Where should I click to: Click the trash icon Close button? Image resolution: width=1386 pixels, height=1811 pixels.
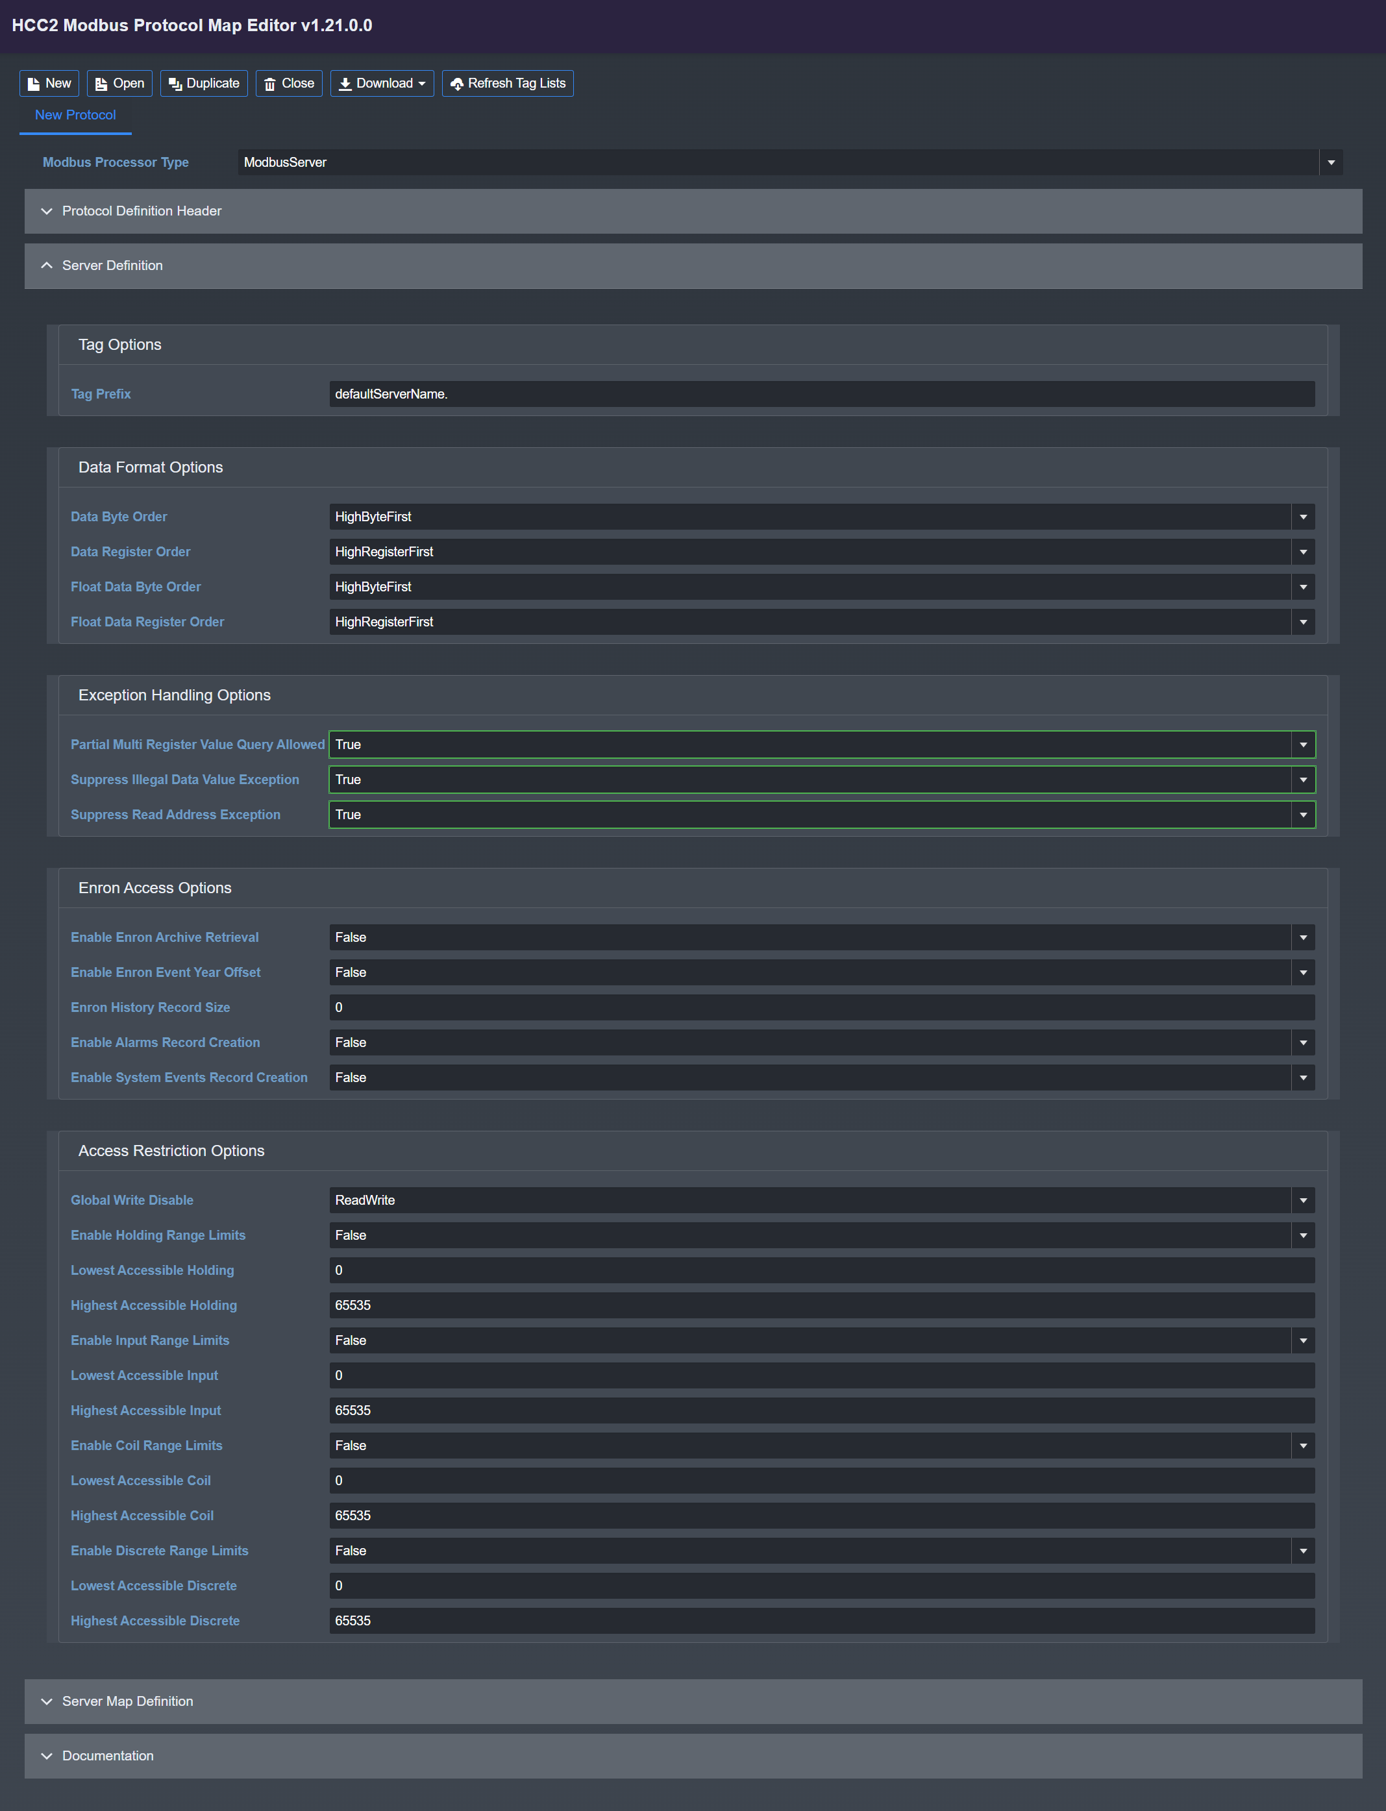click(x=270, y=83)
